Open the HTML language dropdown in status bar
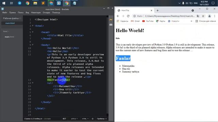Image resolution: width=218 pixels, height=122 pixels. pyautogui.click(x=85, y=119)
